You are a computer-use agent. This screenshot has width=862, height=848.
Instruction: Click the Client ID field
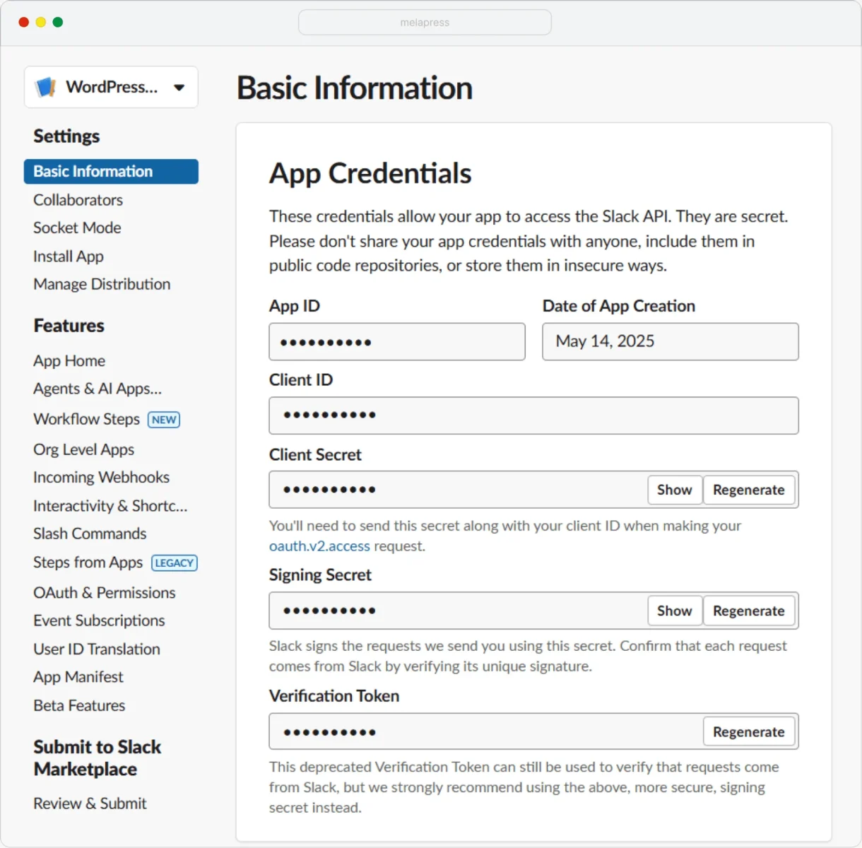coord(534,416)
